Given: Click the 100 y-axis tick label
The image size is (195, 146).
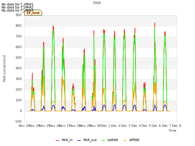Looking at the screenshot, I should click(x=19, y=100).
